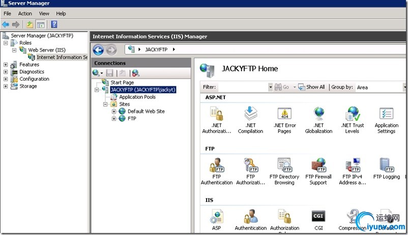Open the IIS Authorization Rules feature

285,220
